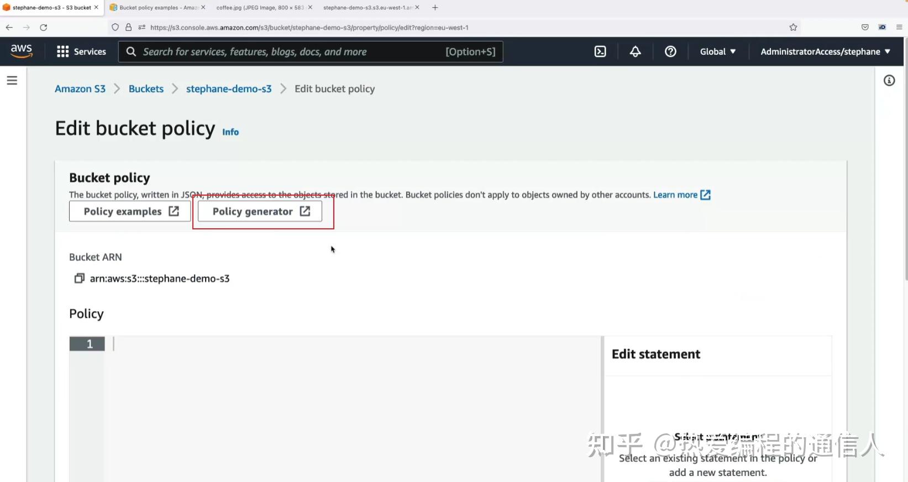Go to stephane-demo-s3 breadcrumb
This screenshot has height=482, width=908.
229,89
